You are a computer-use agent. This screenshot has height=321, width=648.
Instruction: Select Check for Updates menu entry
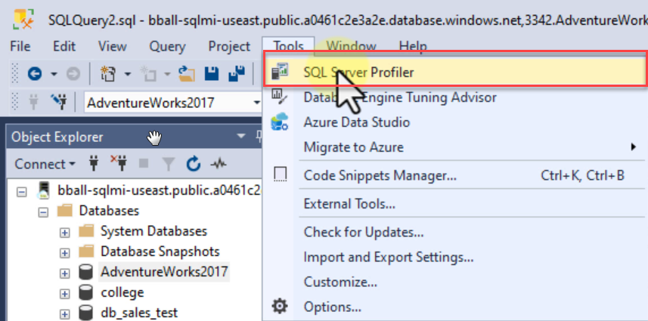(455, 233)
